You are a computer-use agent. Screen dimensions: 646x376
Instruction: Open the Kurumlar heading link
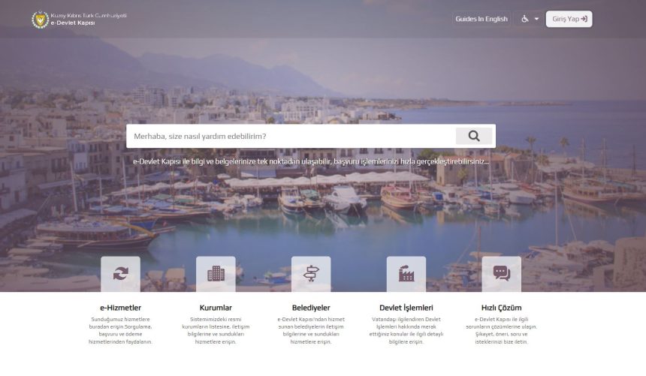(x=216, y=308)
